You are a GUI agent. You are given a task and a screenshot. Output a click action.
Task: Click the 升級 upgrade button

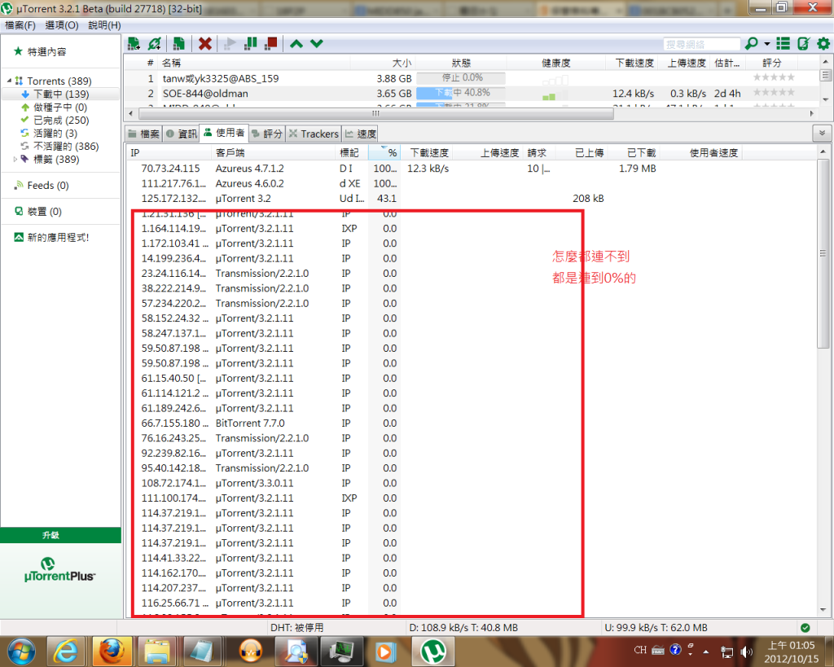(60, 535)
